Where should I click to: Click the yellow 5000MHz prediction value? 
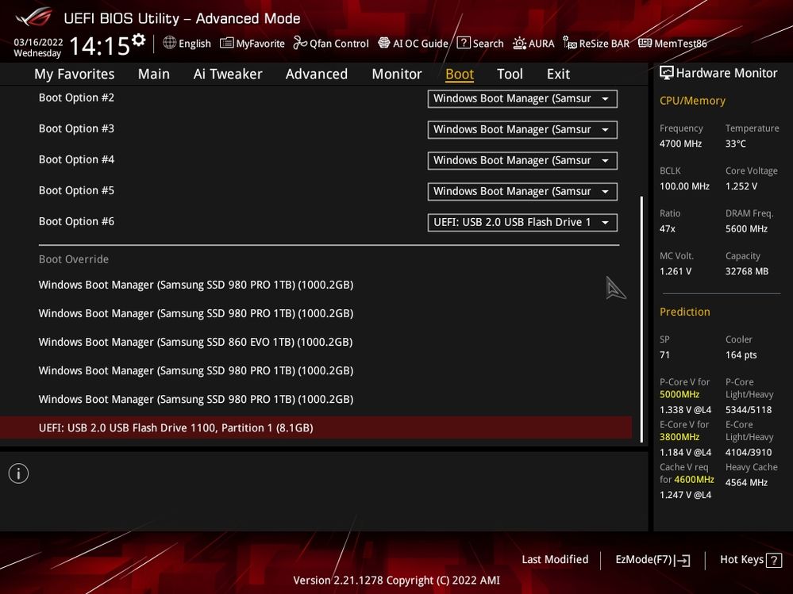pos(679,394)
